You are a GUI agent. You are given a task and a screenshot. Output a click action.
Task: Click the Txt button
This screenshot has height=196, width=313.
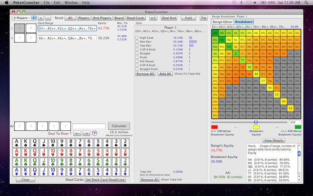point(203,18)
